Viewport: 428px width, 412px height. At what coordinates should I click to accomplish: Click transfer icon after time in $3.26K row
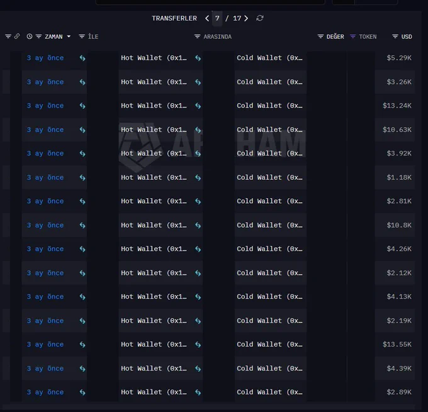(82, 82)
